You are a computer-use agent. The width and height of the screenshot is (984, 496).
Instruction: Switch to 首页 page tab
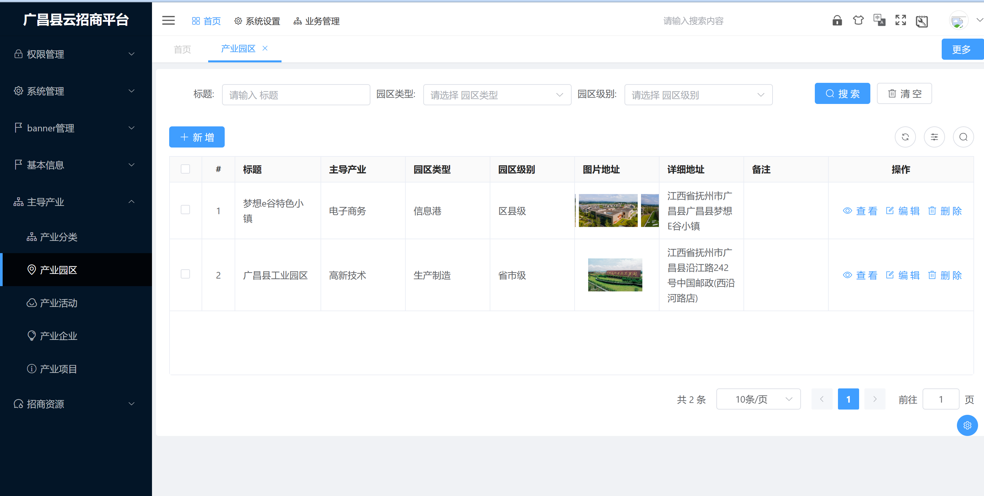click(x=182, y=49)
